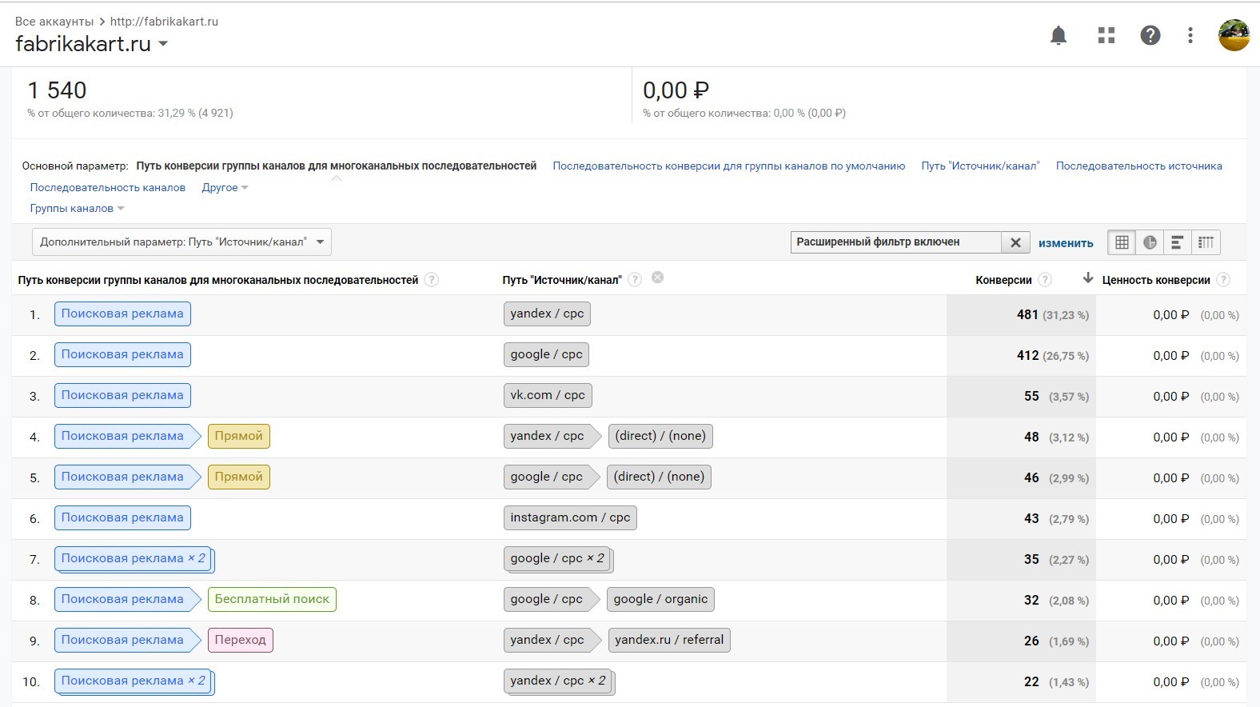The image size is (1260, 707).
Task: Click the Бесплатный поиск channel chip
Action: (272, 599)
